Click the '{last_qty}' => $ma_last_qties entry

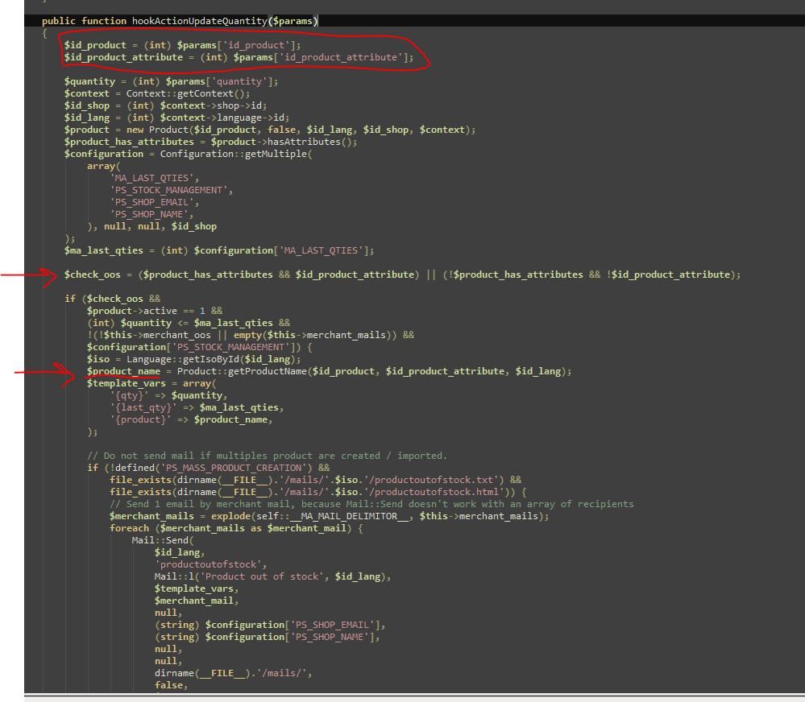197,407
